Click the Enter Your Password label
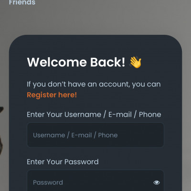Image resolution: width=191 pixels, height=191 pixels. pyautogui.click(x=63, y=162)
